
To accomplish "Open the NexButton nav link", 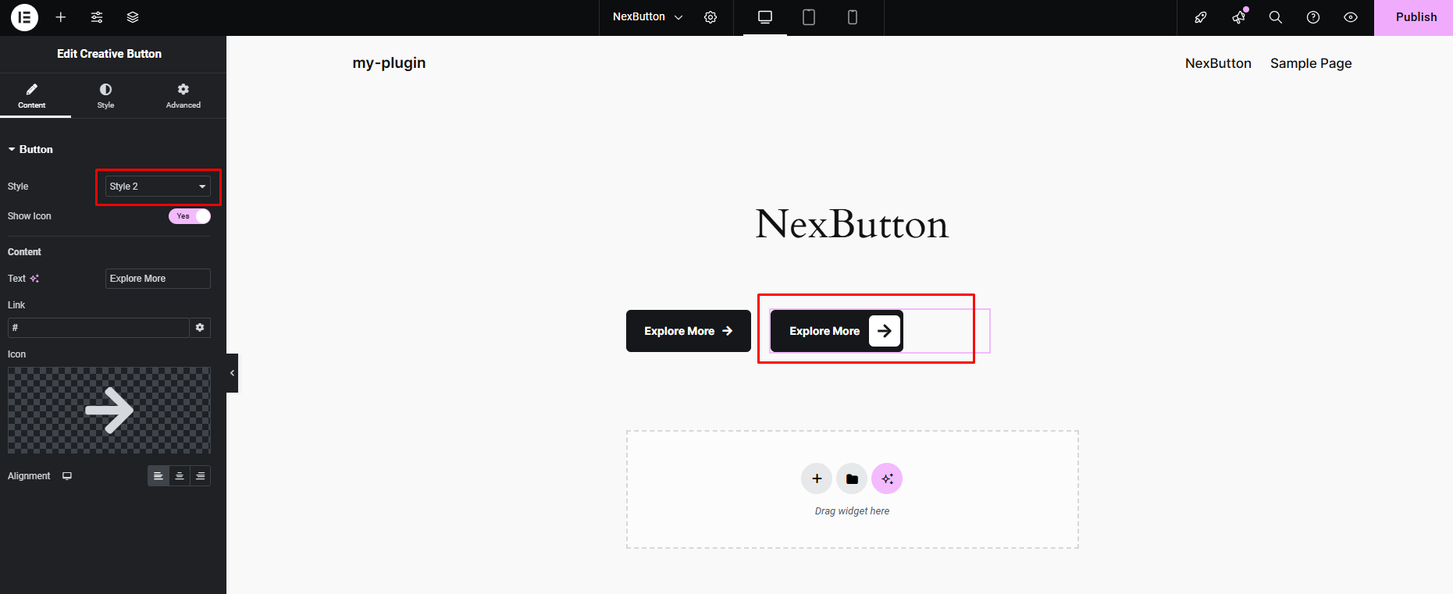I will (x=1218, y=63).
